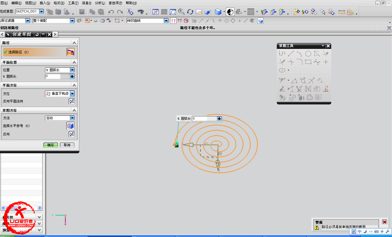Open the 方法 自动 dropdown
Viewport: 392px width, 237px height.
(72, 118)
